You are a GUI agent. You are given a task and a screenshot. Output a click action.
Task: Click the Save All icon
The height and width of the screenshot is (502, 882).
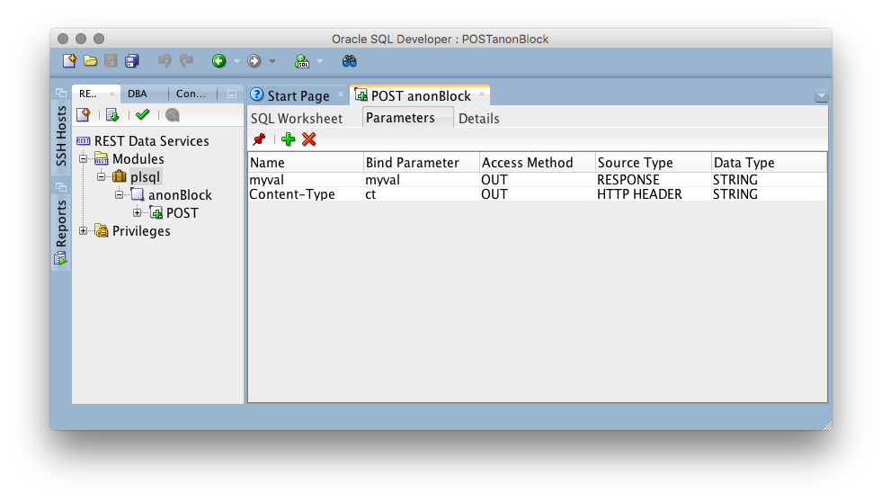[132, 61]
